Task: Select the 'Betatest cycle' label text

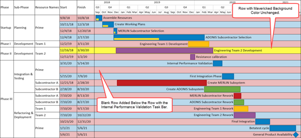Action: (259, 128)
